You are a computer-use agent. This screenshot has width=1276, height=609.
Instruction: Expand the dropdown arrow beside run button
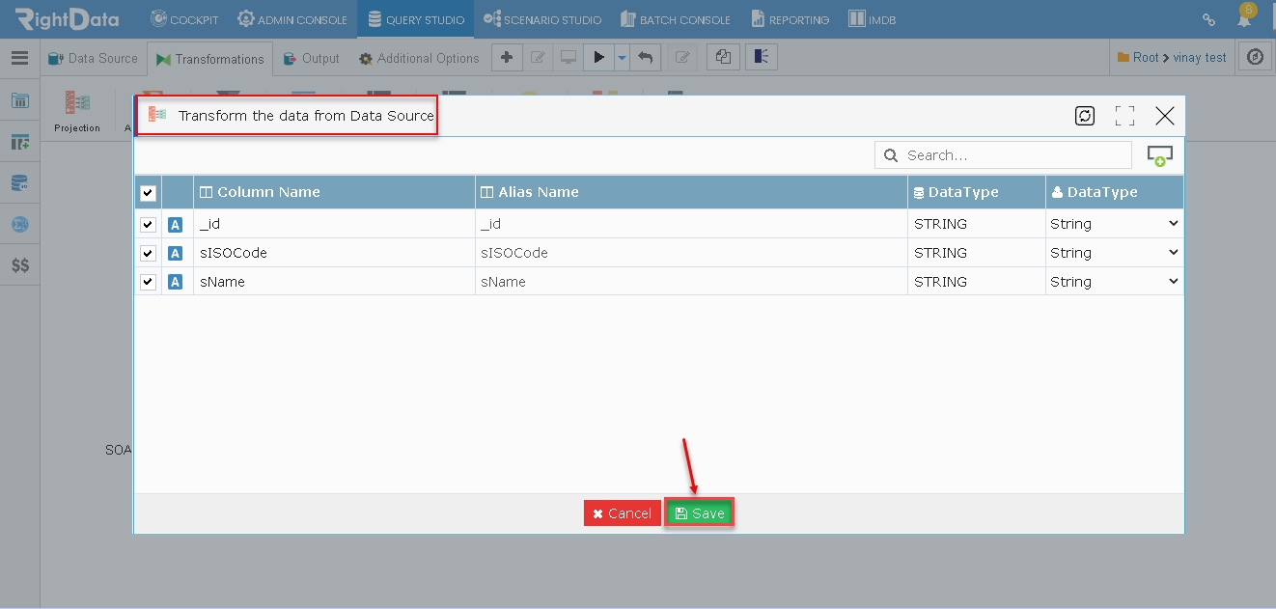tap(623, 58)
